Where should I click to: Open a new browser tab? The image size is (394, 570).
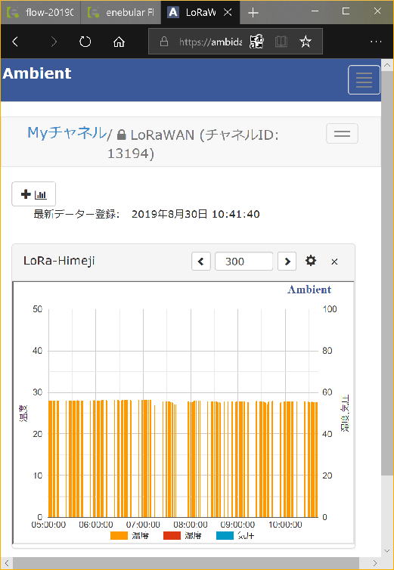(253, 13)
